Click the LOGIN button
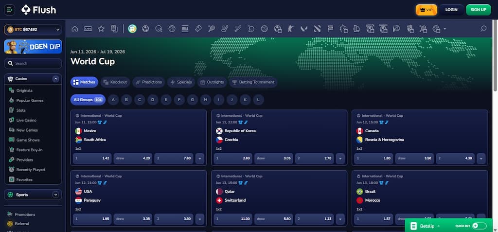 pyautogui.click(x=451, y=10)
